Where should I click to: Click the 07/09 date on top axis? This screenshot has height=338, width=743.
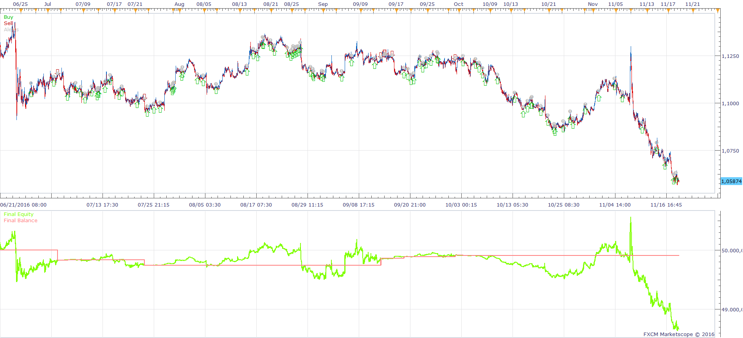pyautogui.click(x=83, y=4)
